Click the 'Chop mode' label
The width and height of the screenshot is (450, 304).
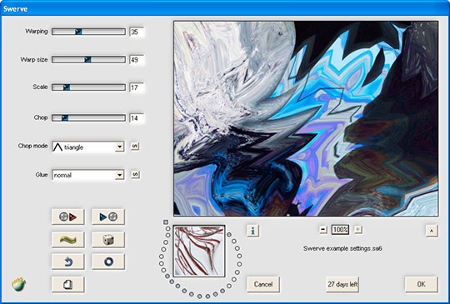pyautogui.click(x=32, y=146)
